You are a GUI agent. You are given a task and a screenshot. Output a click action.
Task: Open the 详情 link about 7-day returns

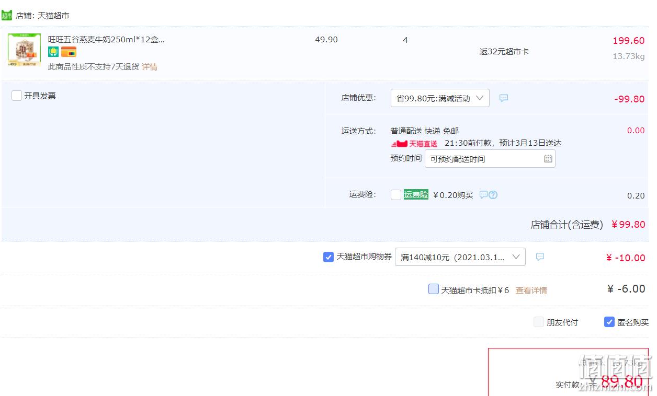pos(150,67)
